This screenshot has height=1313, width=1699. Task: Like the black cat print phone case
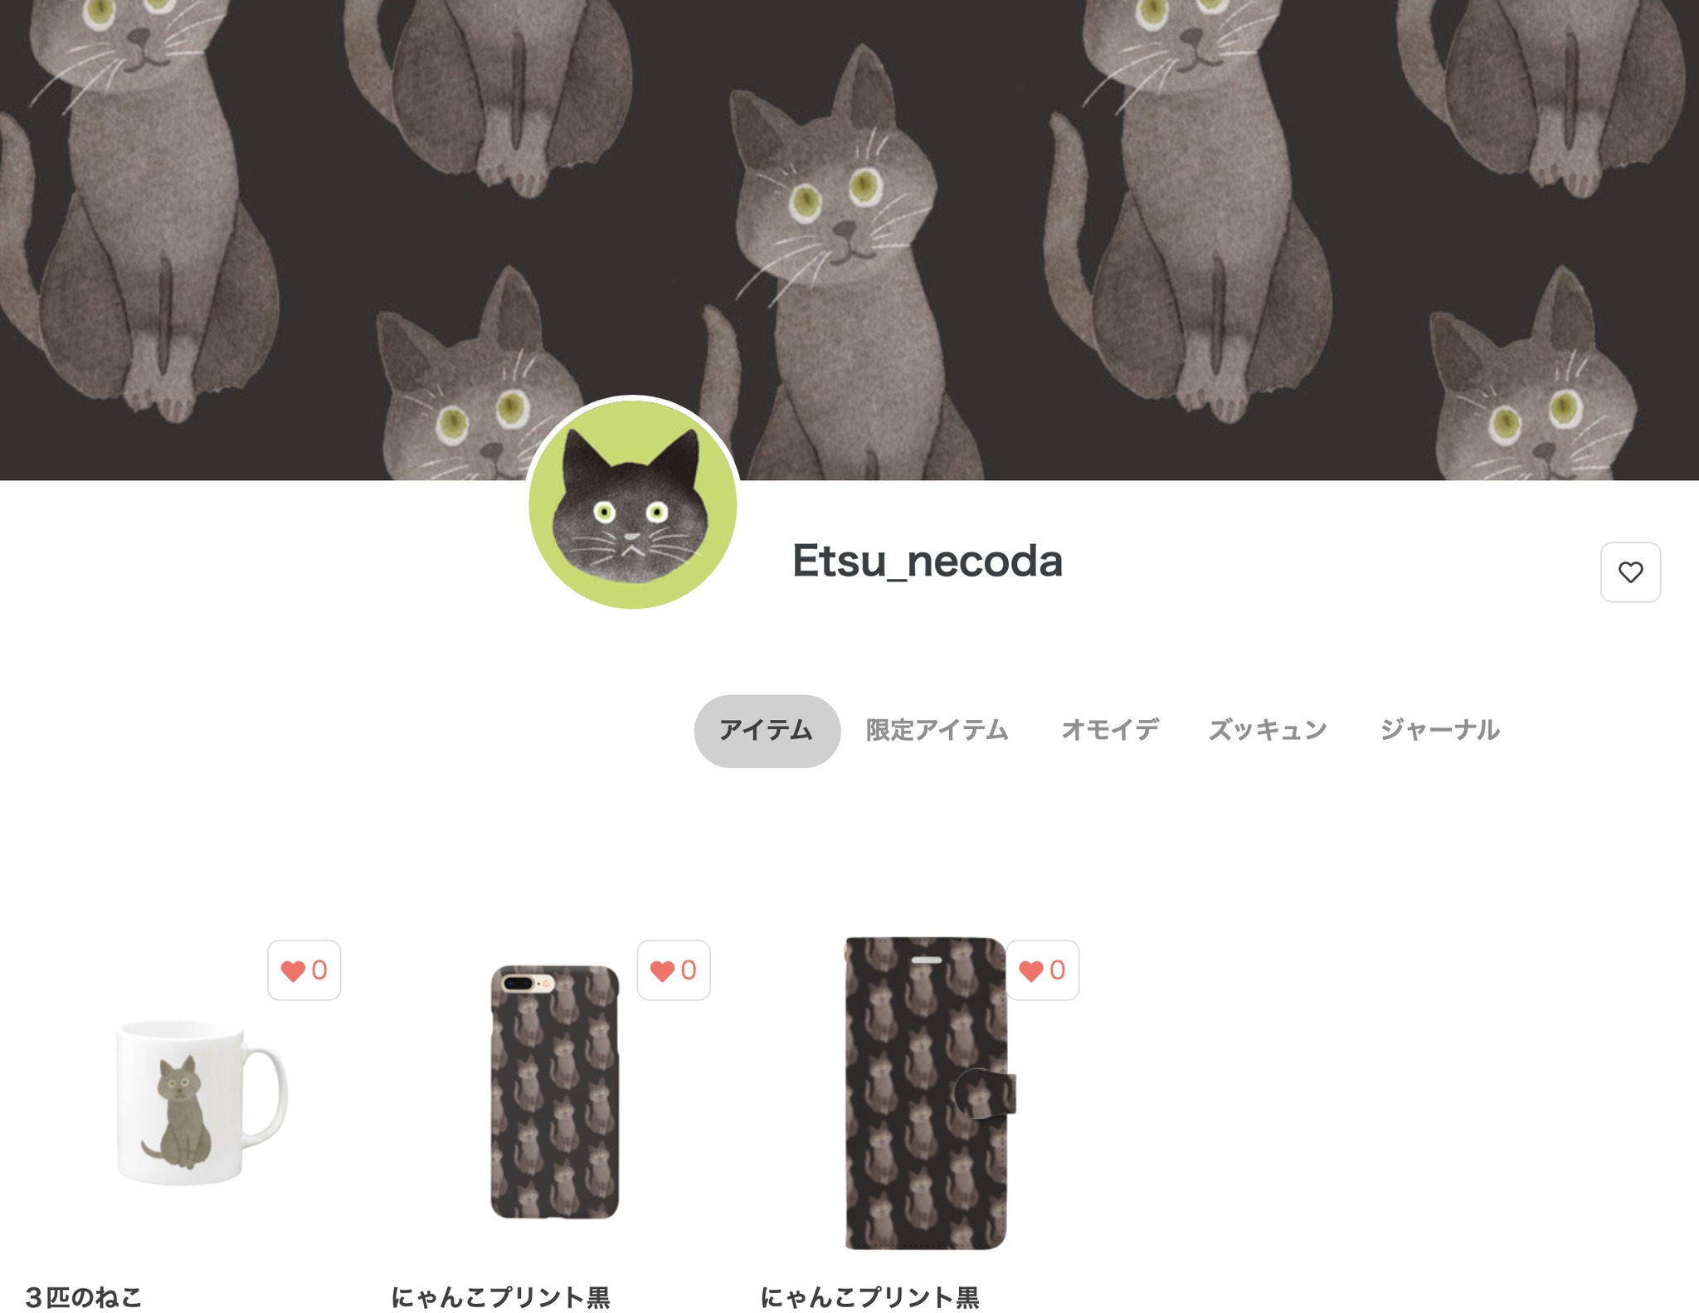[x=673, y=970]
